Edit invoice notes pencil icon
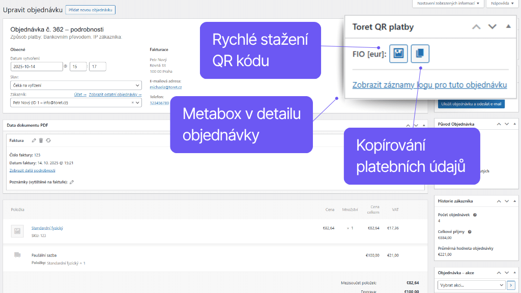The width and height of the screenshot is (521, 293). (72, 182)
